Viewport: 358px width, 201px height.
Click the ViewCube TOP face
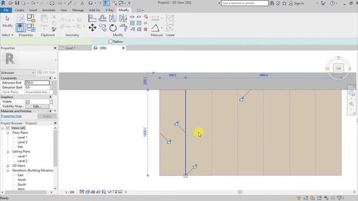(338, 68)
